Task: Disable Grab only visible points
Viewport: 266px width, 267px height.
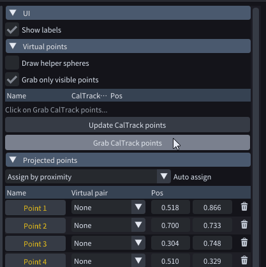Action: click(x=12, y=80)
